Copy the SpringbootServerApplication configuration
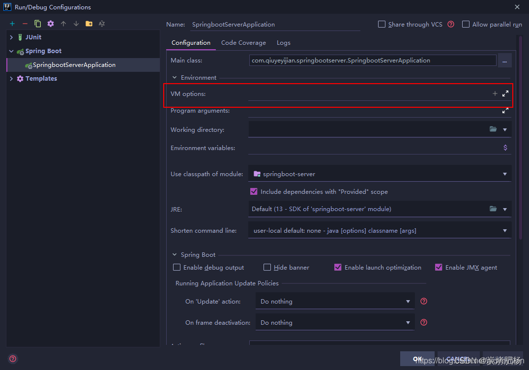Screen dimensions: 529x370 [x=37, y=23]
